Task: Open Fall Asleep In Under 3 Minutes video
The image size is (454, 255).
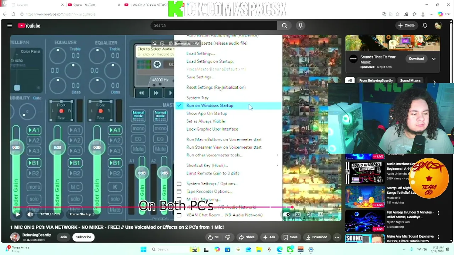Action: point(410,215)
